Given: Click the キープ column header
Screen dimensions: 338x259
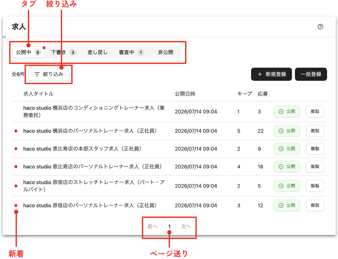Looking at the screenshot, I should point(245,94).
